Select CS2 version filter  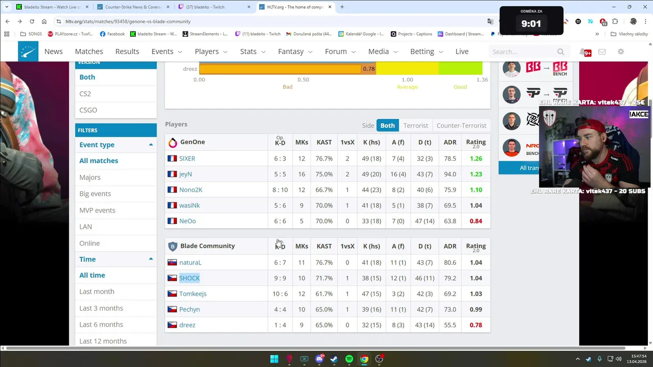click(85, 94)
